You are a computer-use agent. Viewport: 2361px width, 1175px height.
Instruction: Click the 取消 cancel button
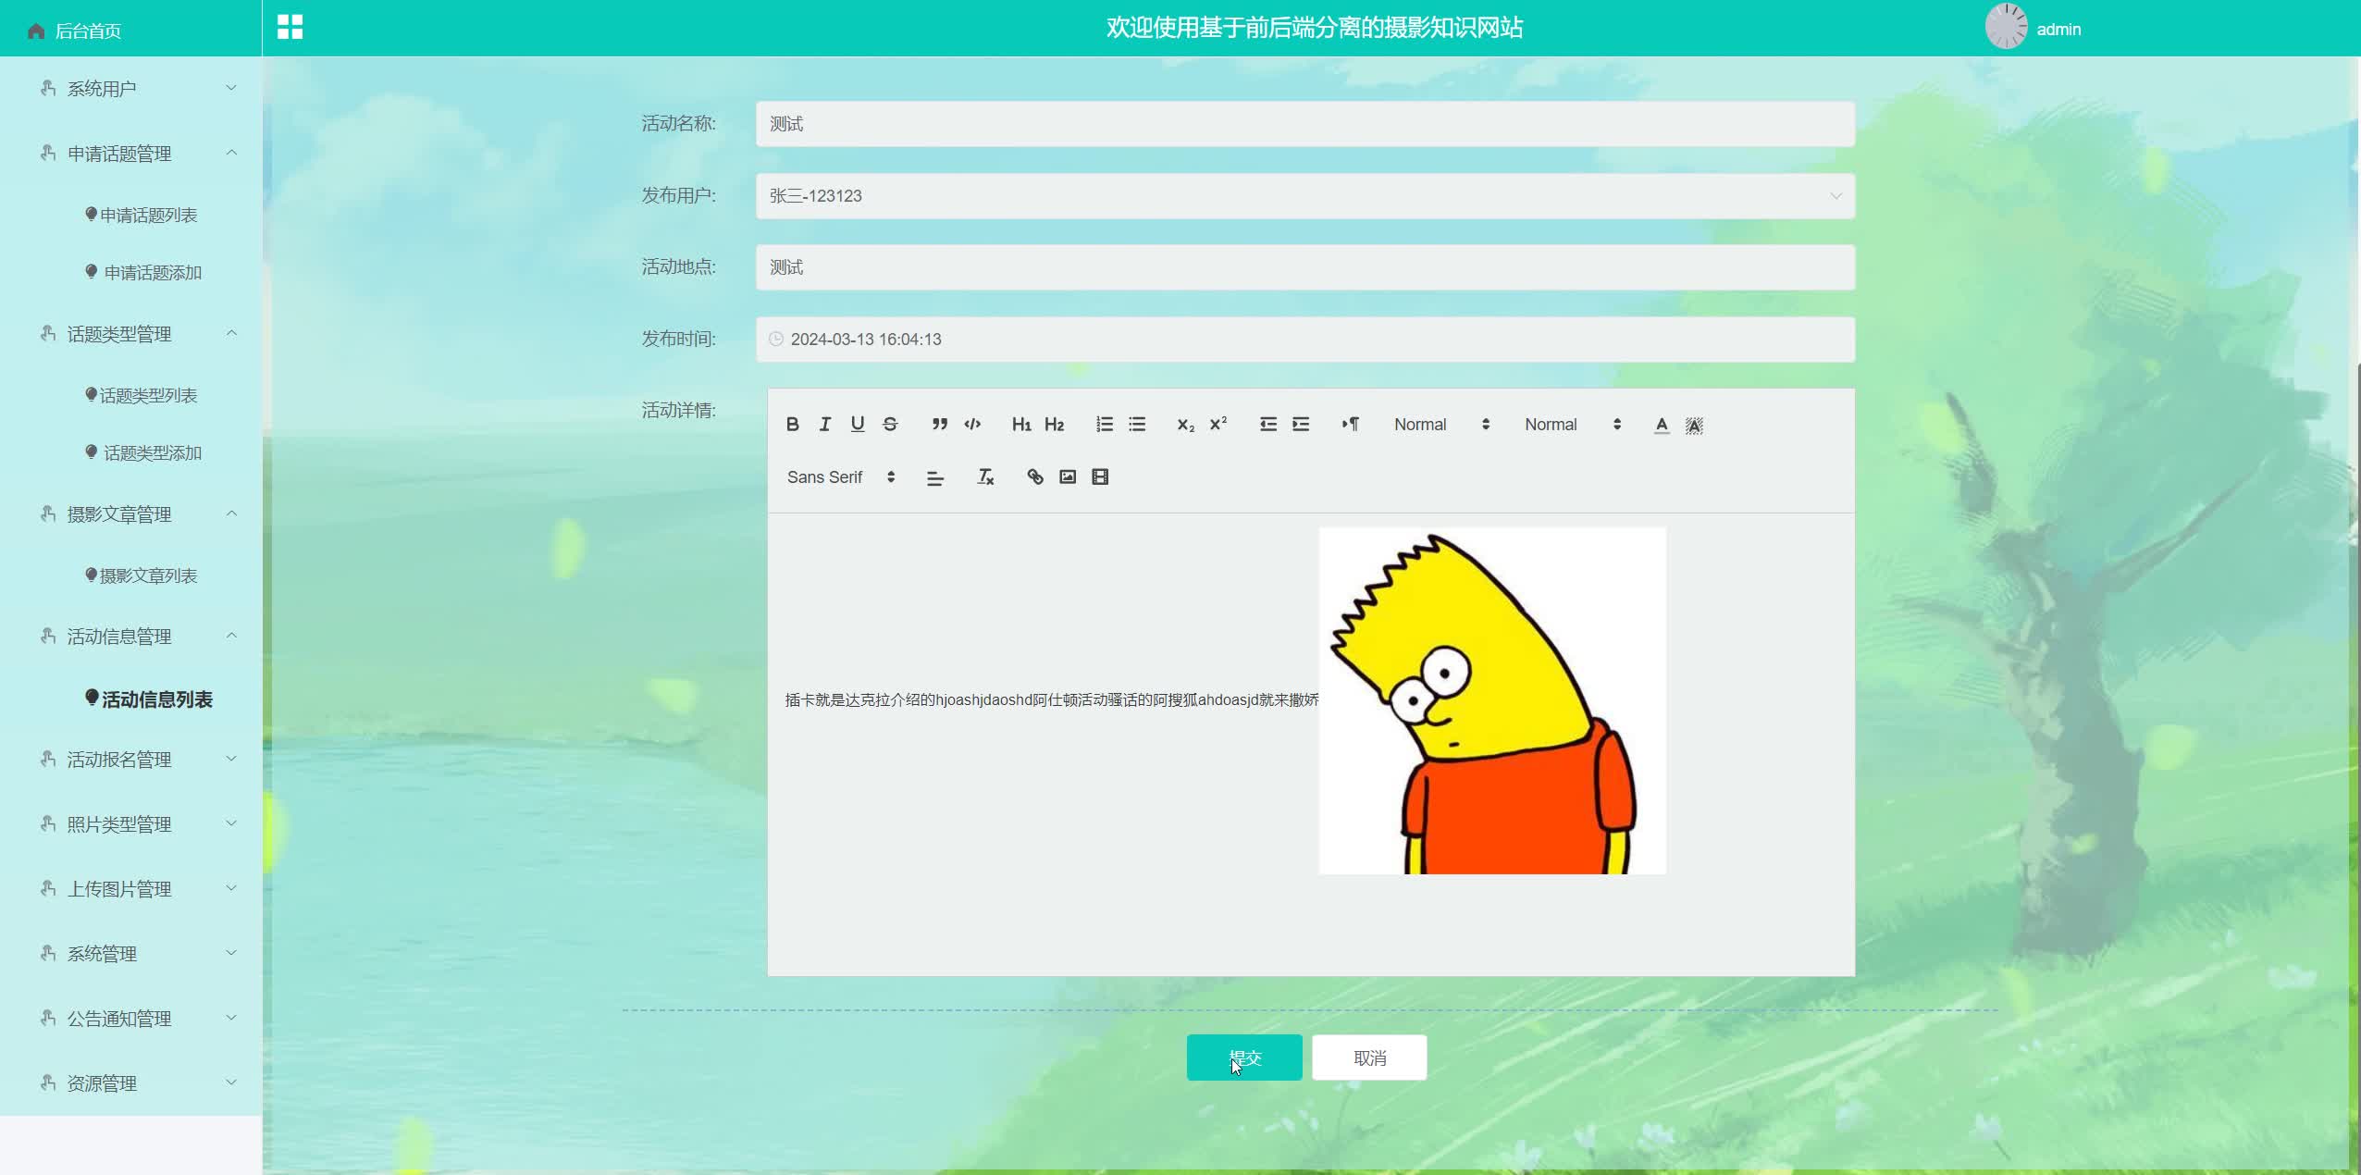click(1368, 1057)
